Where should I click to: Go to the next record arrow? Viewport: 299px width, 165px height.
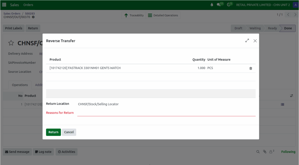point(295,15)
